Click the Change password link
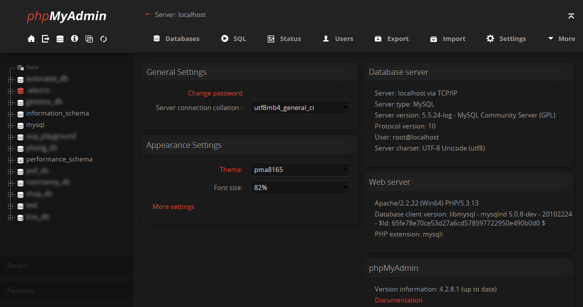 tap(215, 93)
